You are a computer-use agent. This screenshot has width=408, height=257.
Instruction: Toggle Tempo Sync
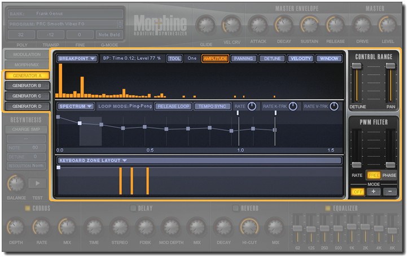(212, 107)
